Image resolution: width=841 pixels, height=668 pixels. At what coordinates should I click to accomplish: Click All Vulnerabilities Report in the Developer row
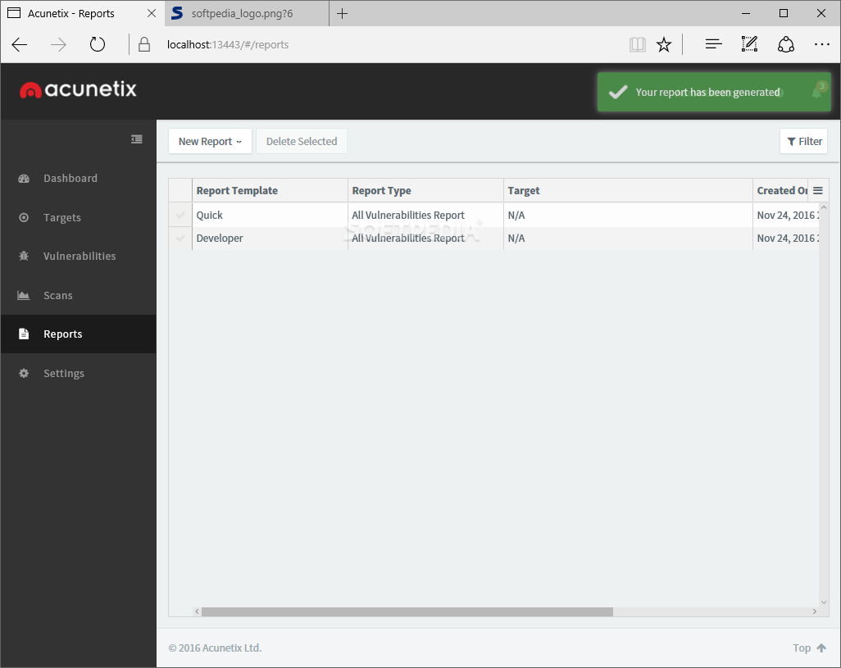pos(408,238)
